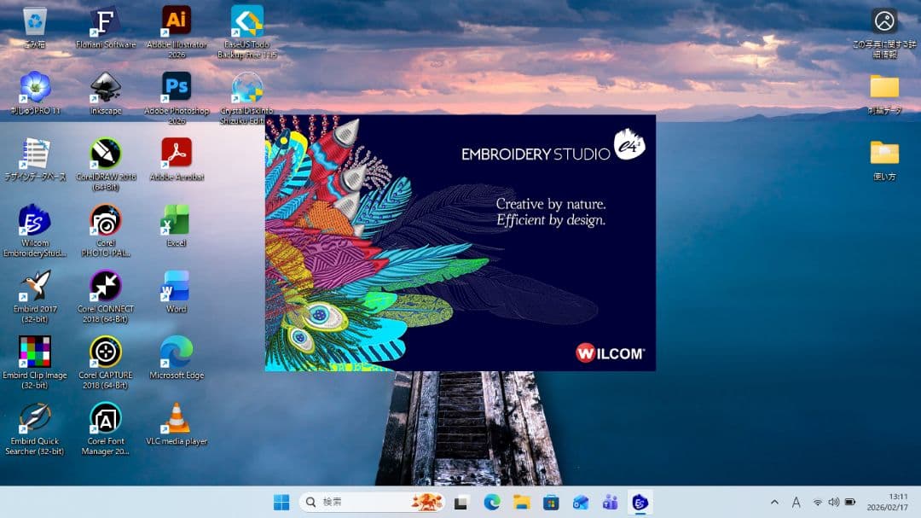Select Wilcom EmbroideryStudio desktop shortcut

point(35,230)
